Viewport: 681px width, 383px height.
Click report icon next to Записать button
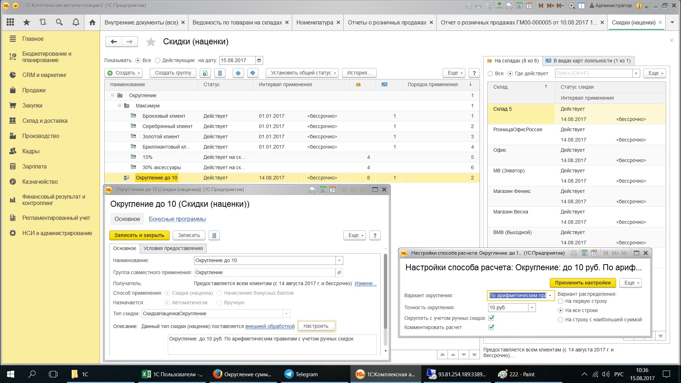(214, 235)
